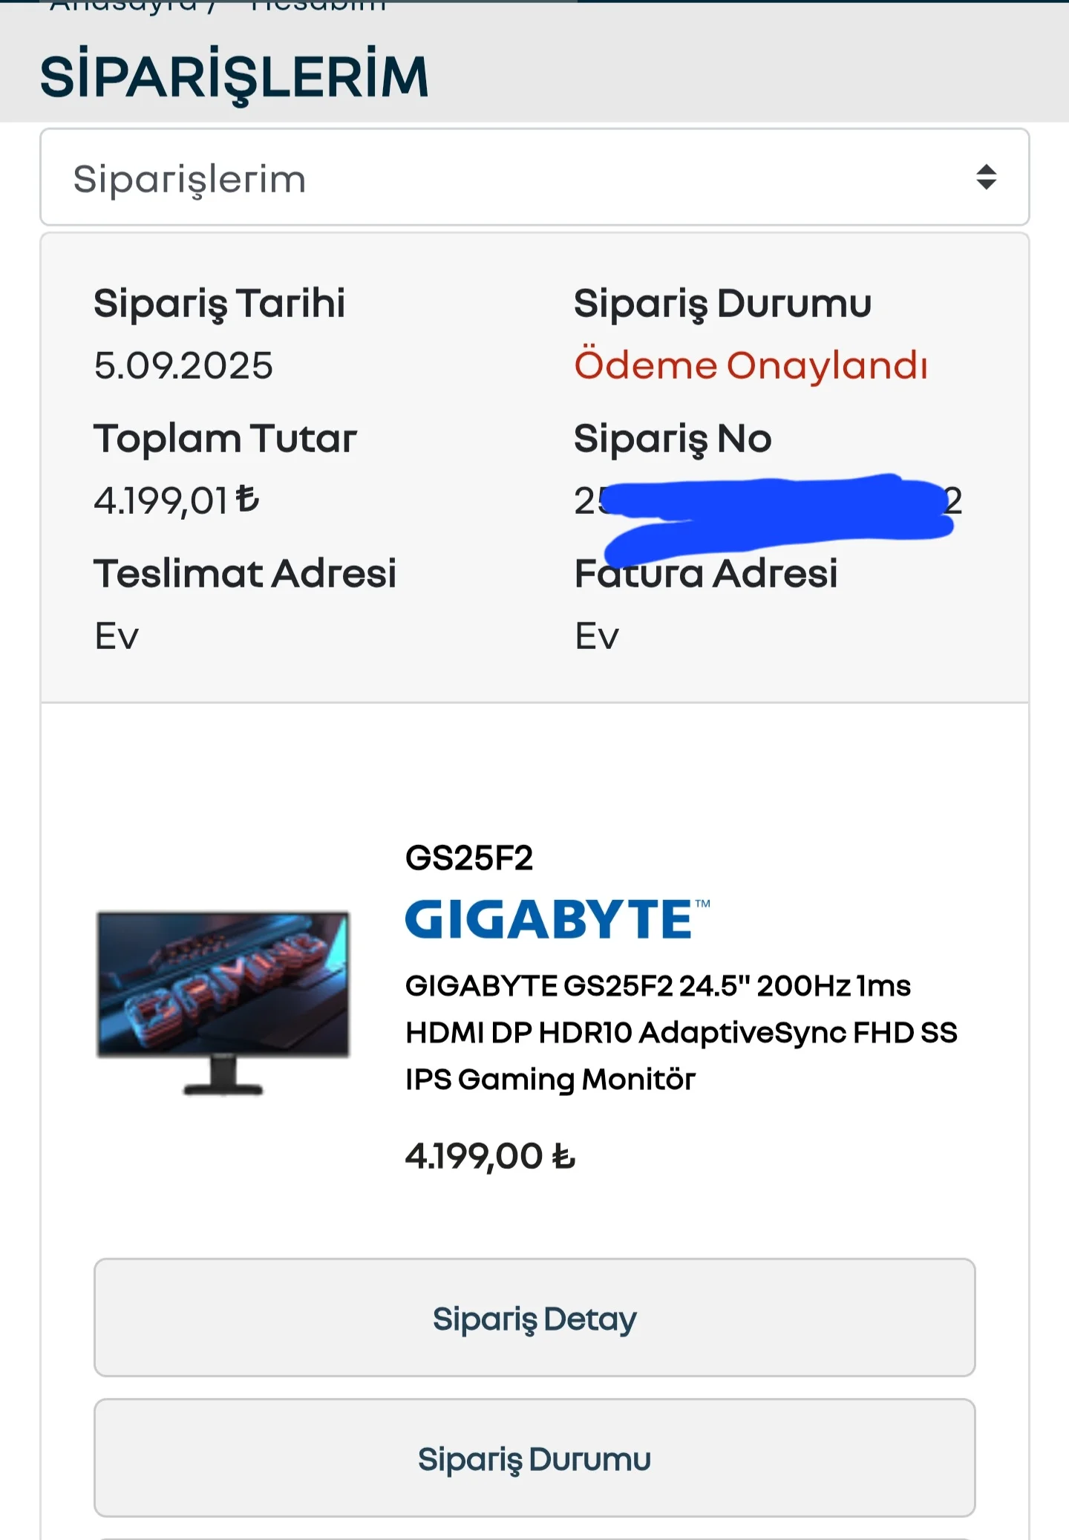Click the Hesabım breadcrumb link
The image size is (1069, 1540).
(x=318, y=6)
